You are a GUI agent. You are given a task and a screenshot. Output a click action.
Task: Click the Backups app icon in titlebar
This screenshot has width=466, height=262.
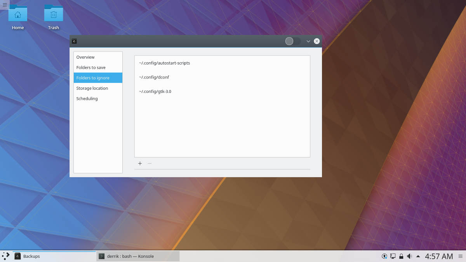(x=74, y=41)
